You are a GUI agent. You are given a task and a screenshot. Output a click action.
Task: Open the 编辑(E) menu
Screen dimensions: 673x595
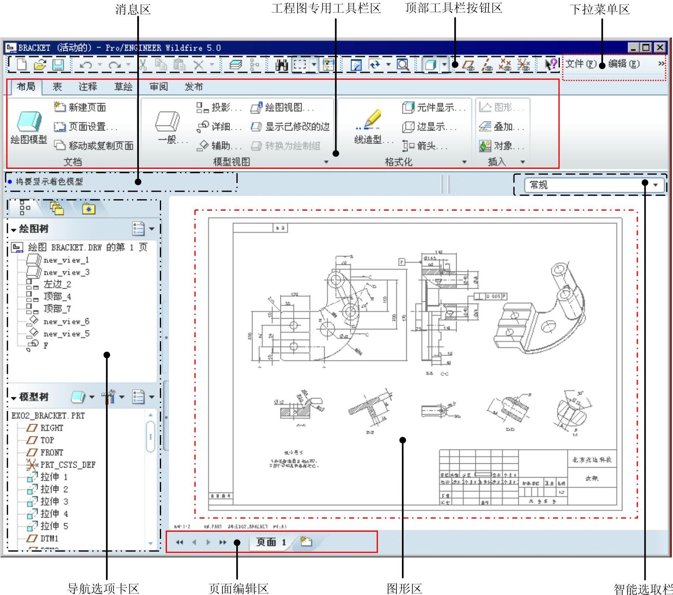pos(624,64)
